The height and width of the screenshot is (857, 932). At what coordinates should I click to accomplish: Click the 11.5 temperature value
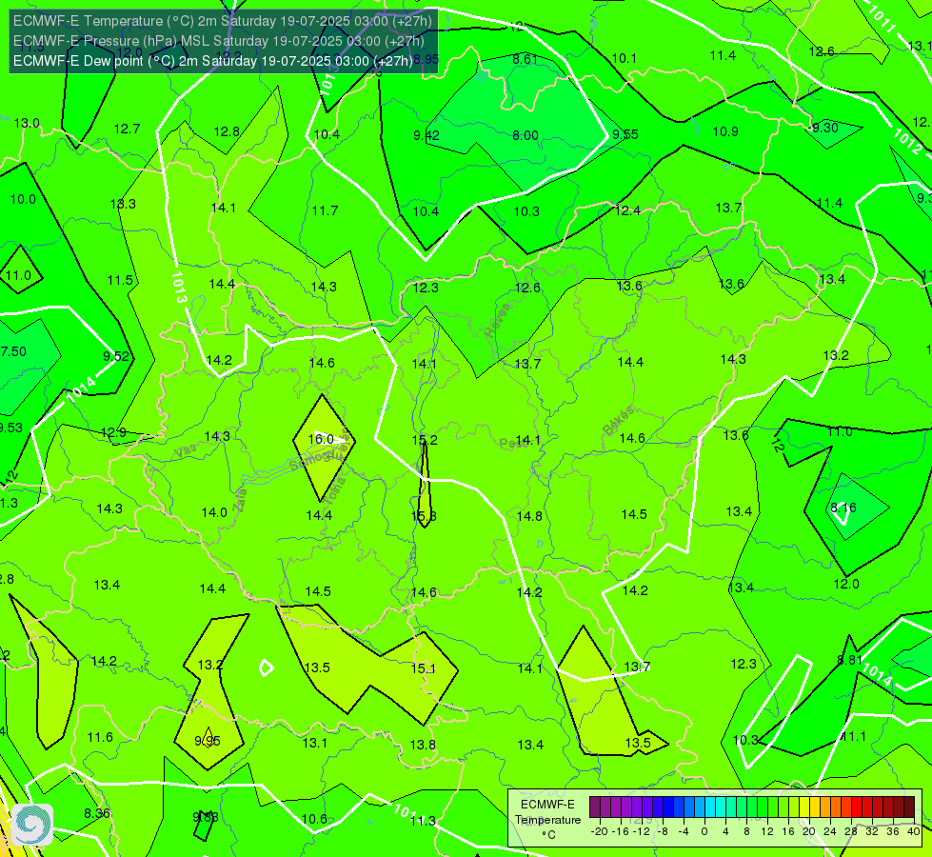(x=120, y=280)
